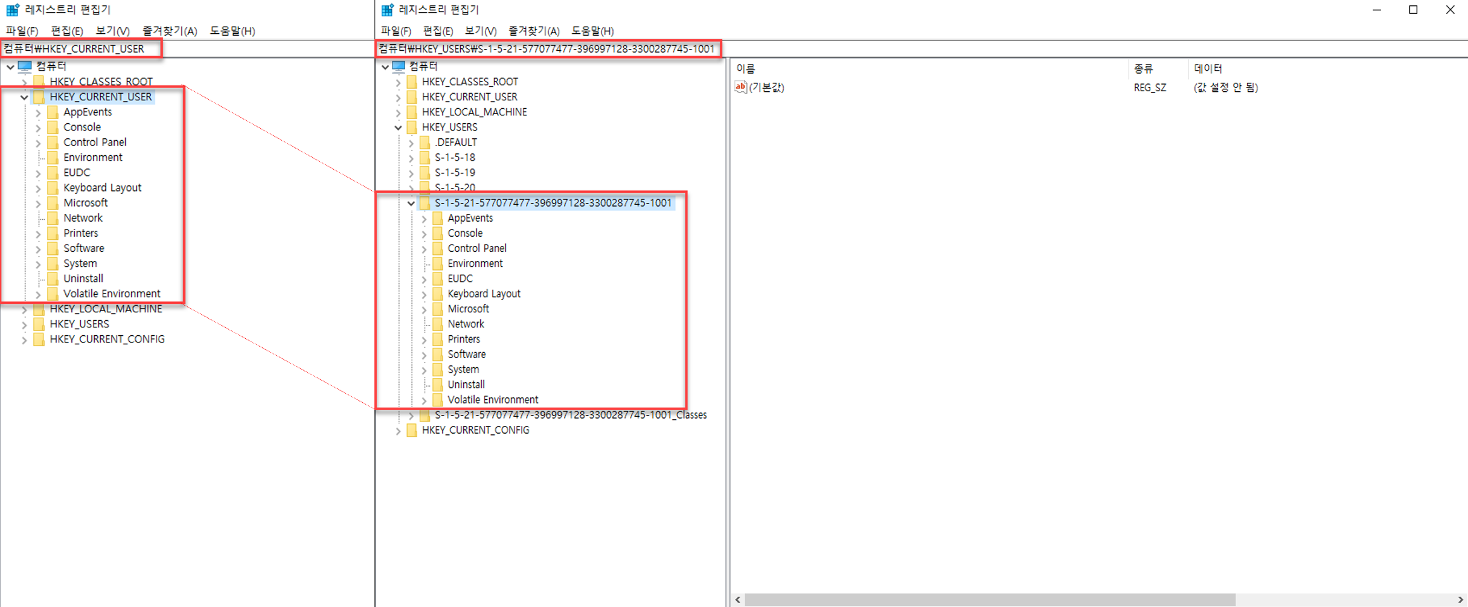1468x607 pixels.
Task: Click HKEY_LOCAL_MACHINE folder icon in right window
Action: (x=412, y=112)
